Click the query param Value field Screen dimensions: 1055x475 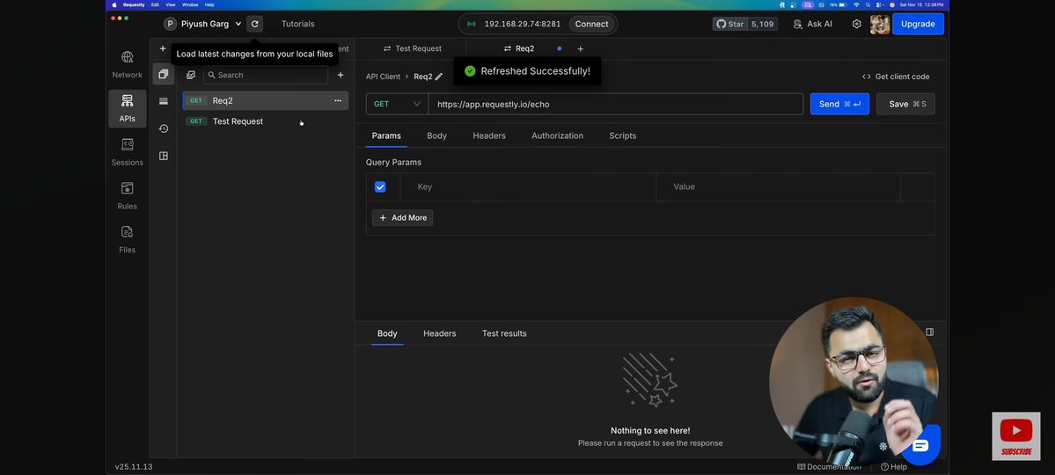click(x=779, y=186)
